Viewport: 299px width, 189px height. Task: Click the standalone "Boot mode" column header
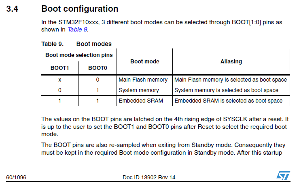(x=144, y=61)
